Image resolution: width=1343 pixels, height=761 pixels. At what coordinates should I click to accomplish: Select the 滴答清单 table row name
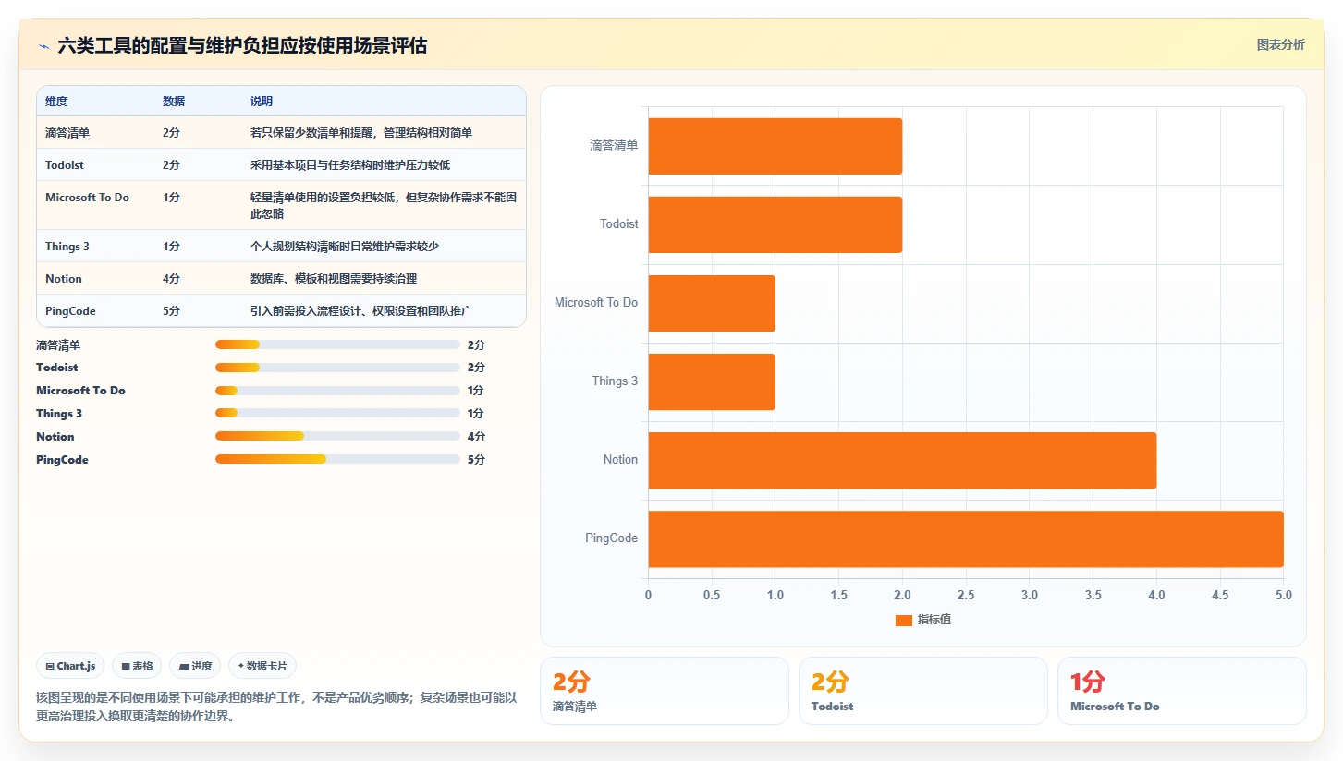(67, 133)
